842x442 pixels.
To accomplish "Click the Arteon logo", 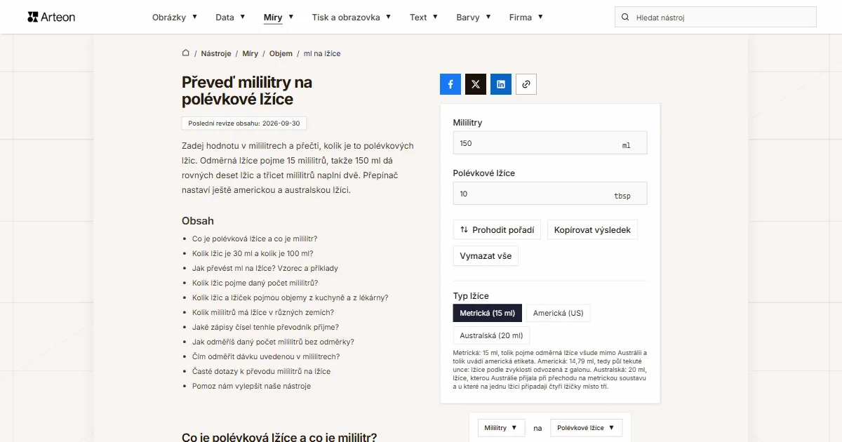I will click(51, 17).
